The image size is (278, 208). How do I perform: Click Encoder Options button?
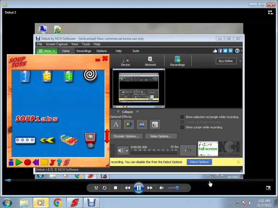click(x=127, y=136)
